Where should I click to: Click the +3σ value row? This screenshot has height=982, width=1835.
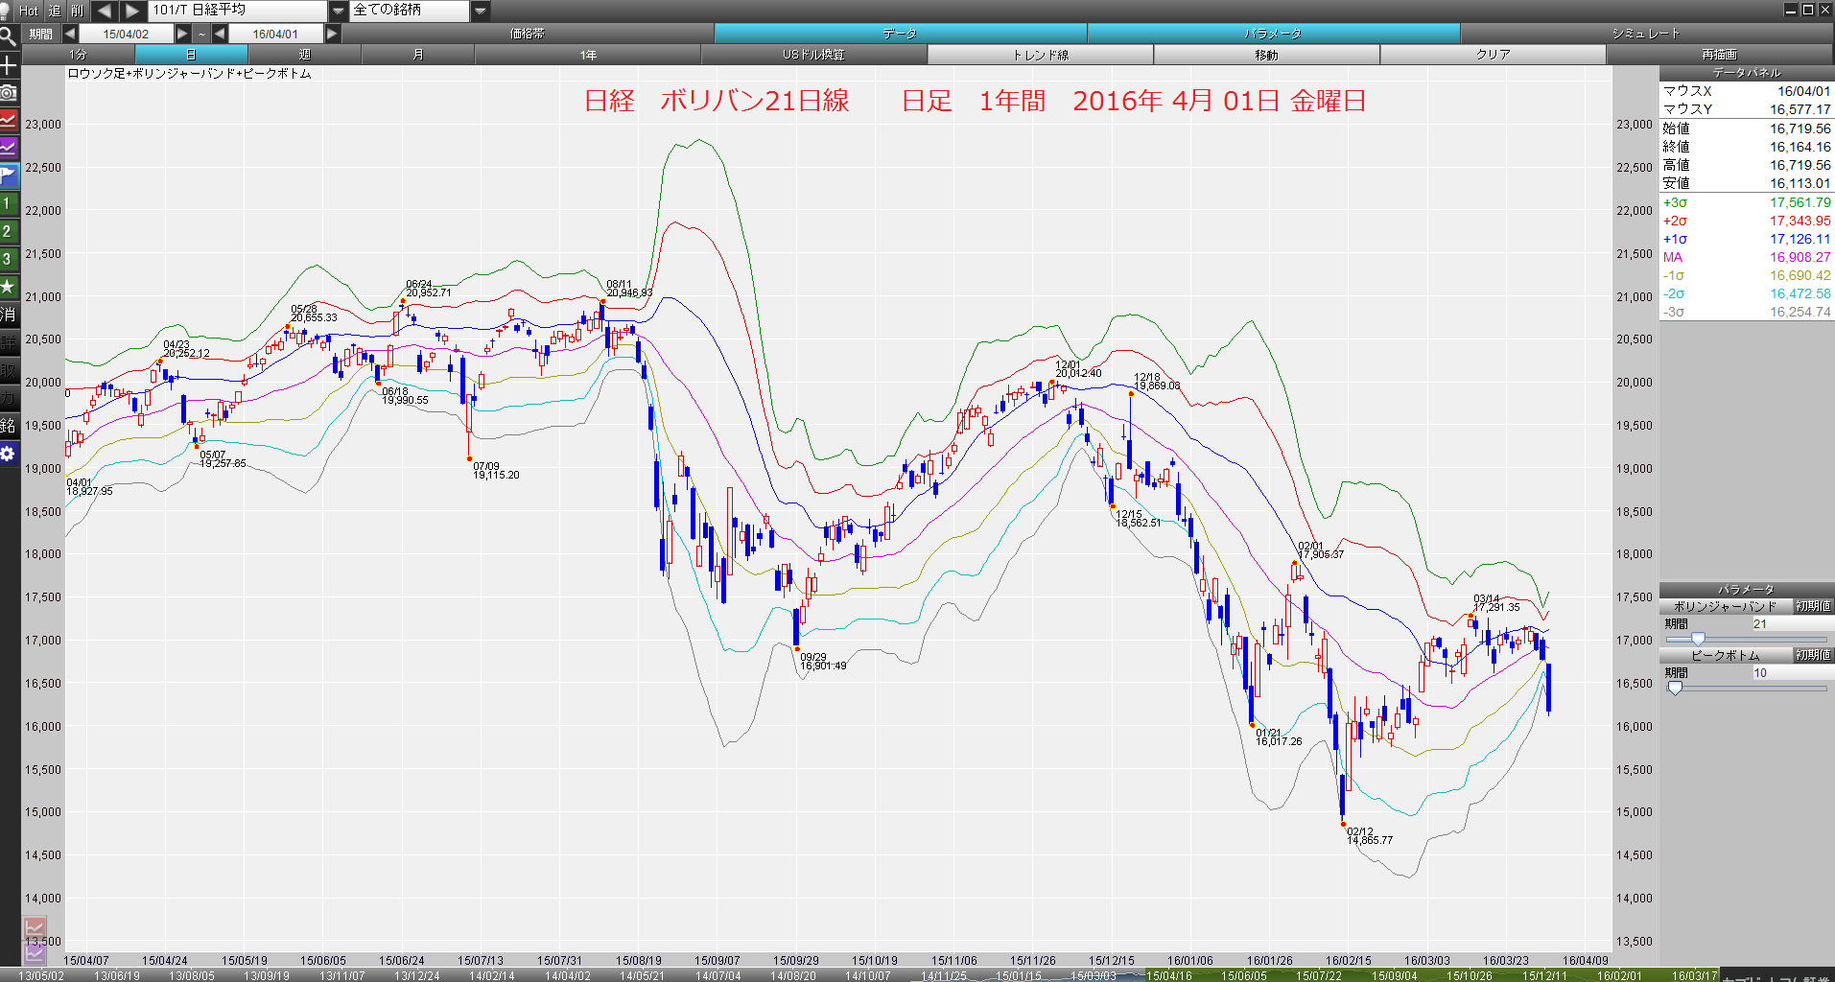click(1747, 202)
